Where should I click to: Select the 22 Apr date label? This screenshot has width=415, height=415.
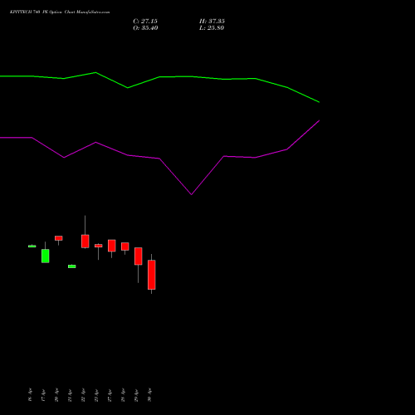point(83,395)
